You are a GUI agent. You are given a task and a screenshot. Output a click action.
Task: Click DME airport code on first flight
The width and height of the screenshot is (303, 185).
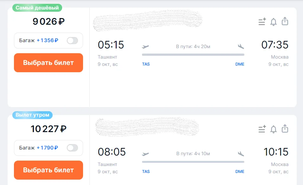coord(240,64)
